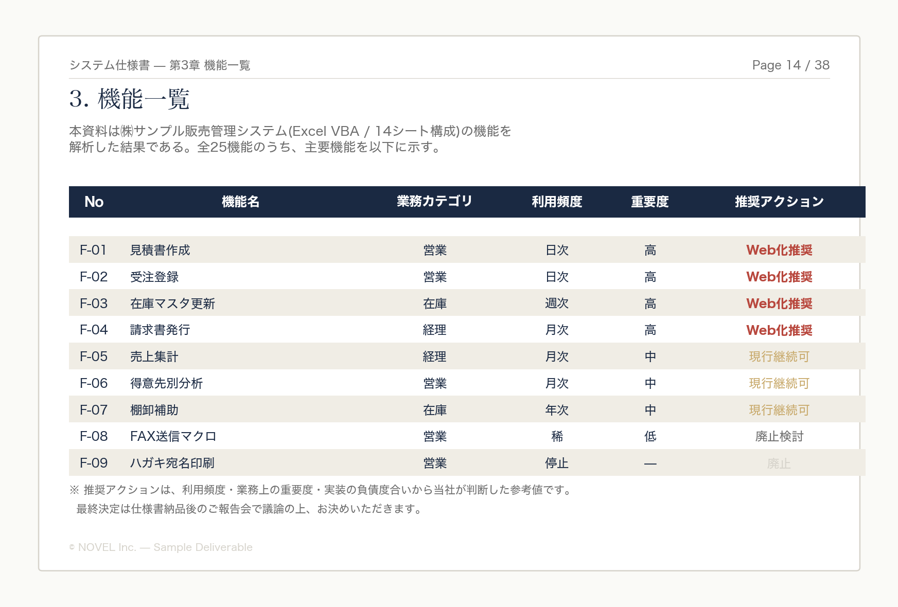The height and width of the screenshot is (607, 898).
Task: Select the 'F-03' cell
Action: click(94, 304)
